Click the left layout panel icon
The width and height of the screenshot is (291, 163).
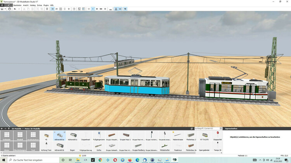point(79,9)
